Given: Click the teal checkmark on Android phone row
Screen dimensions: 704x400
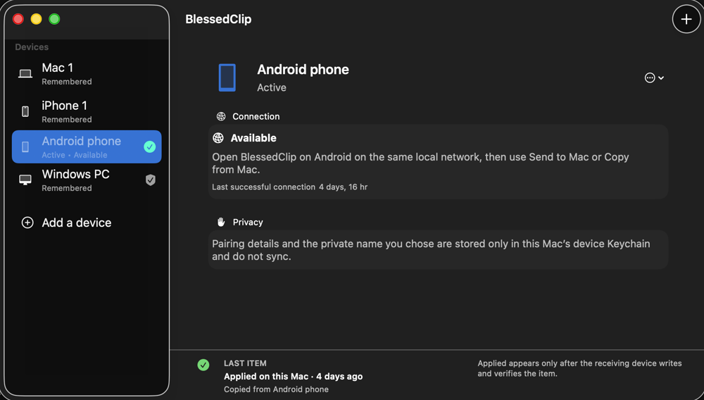Looking at the screenshot, I should [149, 146].
